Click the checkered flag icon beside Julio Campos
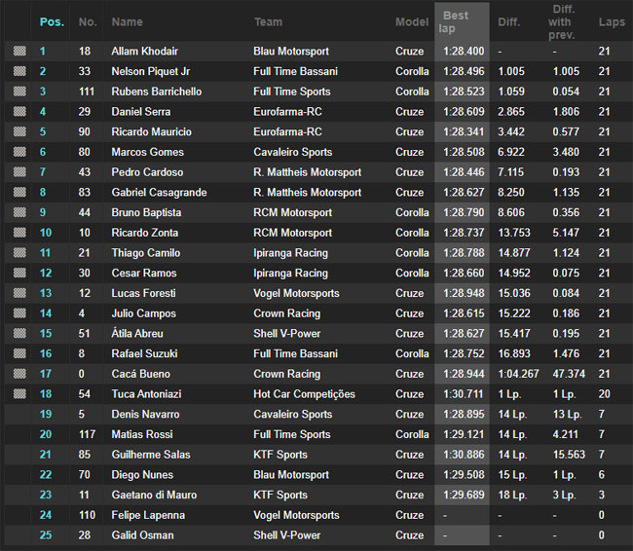 pyautogui.click(x=19, y=313)
